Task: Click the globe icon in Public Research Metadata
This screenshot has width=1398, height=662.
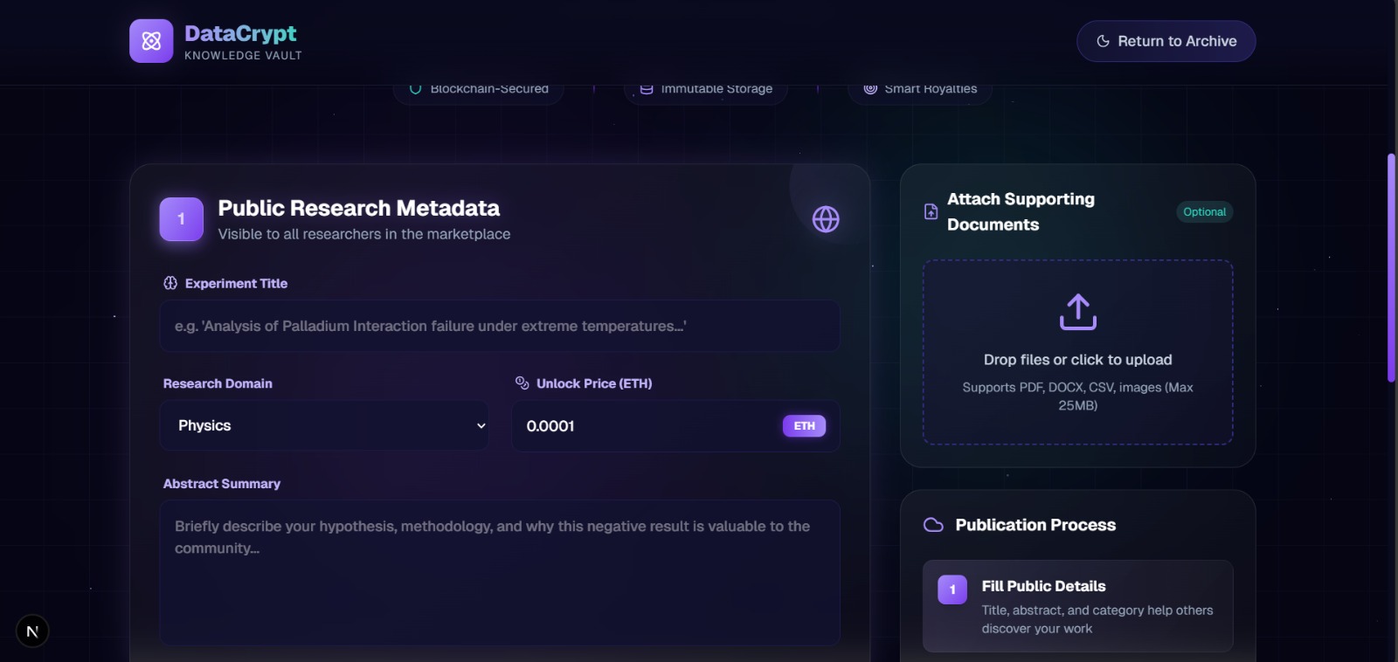Action: click(826, 219)
